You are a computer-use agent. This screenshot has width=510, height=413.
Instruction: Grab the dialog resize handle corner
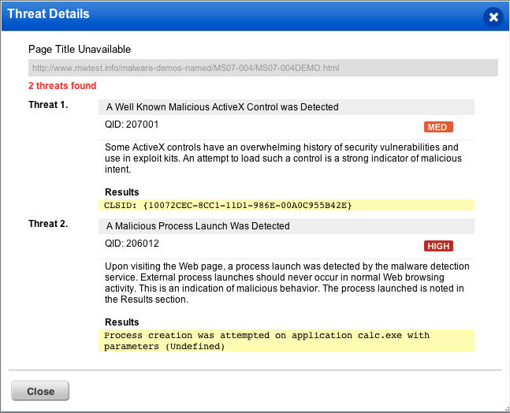click(x=507, y=409)
